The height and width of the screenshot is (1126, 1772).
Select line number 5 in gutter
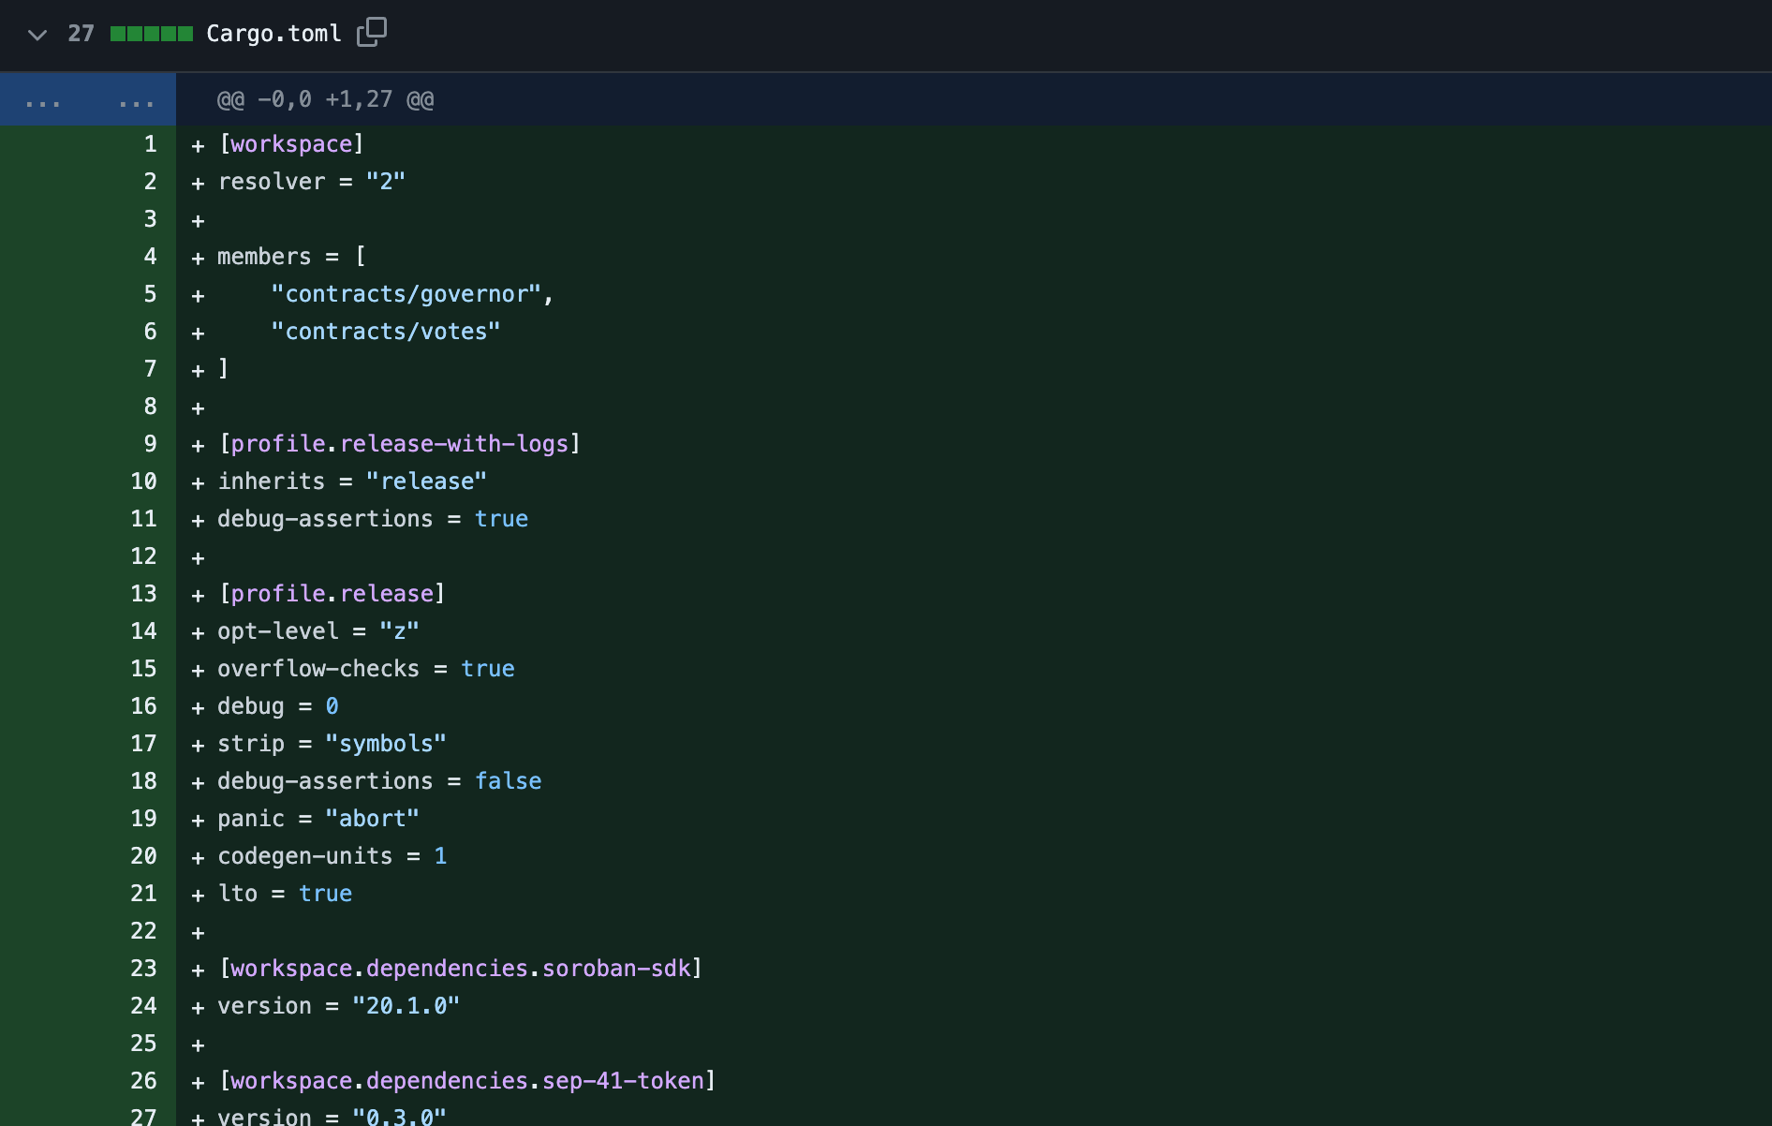coord(149,293)
